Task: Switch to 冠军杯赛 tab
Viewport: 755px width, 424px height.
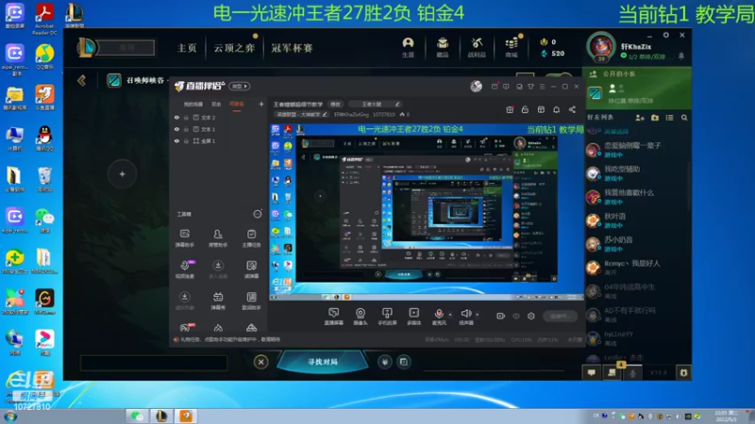Action: click(292, 48)
